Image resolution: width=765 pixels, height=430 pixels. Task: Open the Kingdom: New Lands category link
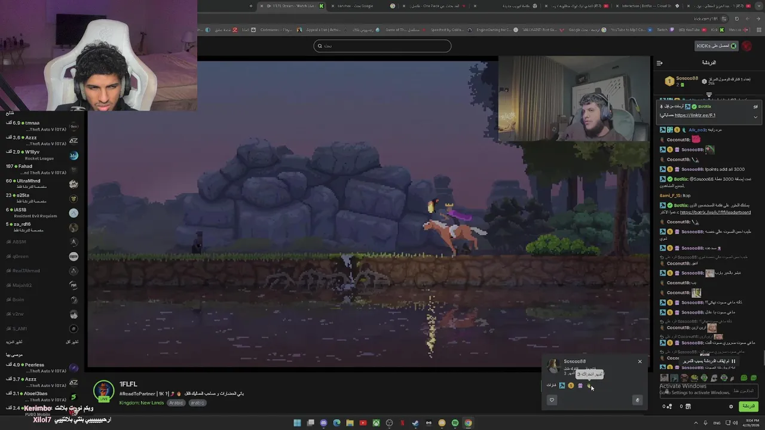click(141, 403)
